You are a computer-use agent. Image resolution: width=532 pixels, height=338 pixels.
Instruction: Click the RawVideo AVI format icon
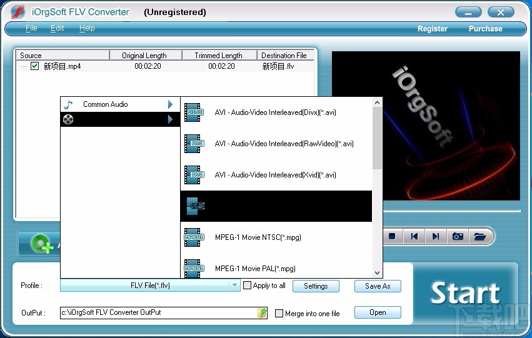click(x=194, y=144)
